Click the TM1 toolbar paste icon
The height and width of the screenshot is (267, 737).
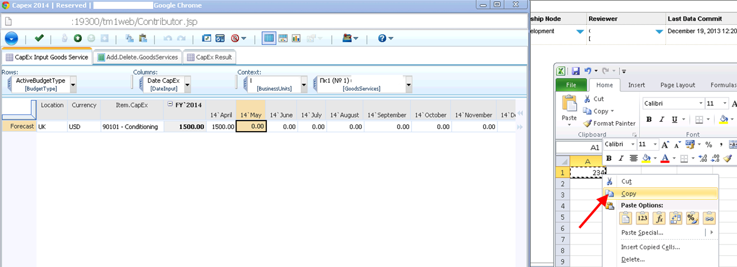click(143, 38)
